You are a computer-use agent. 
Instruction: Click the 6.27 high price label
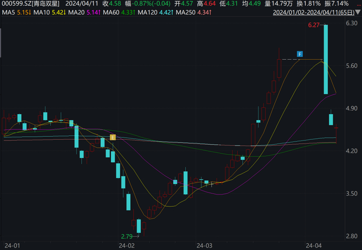314,25
